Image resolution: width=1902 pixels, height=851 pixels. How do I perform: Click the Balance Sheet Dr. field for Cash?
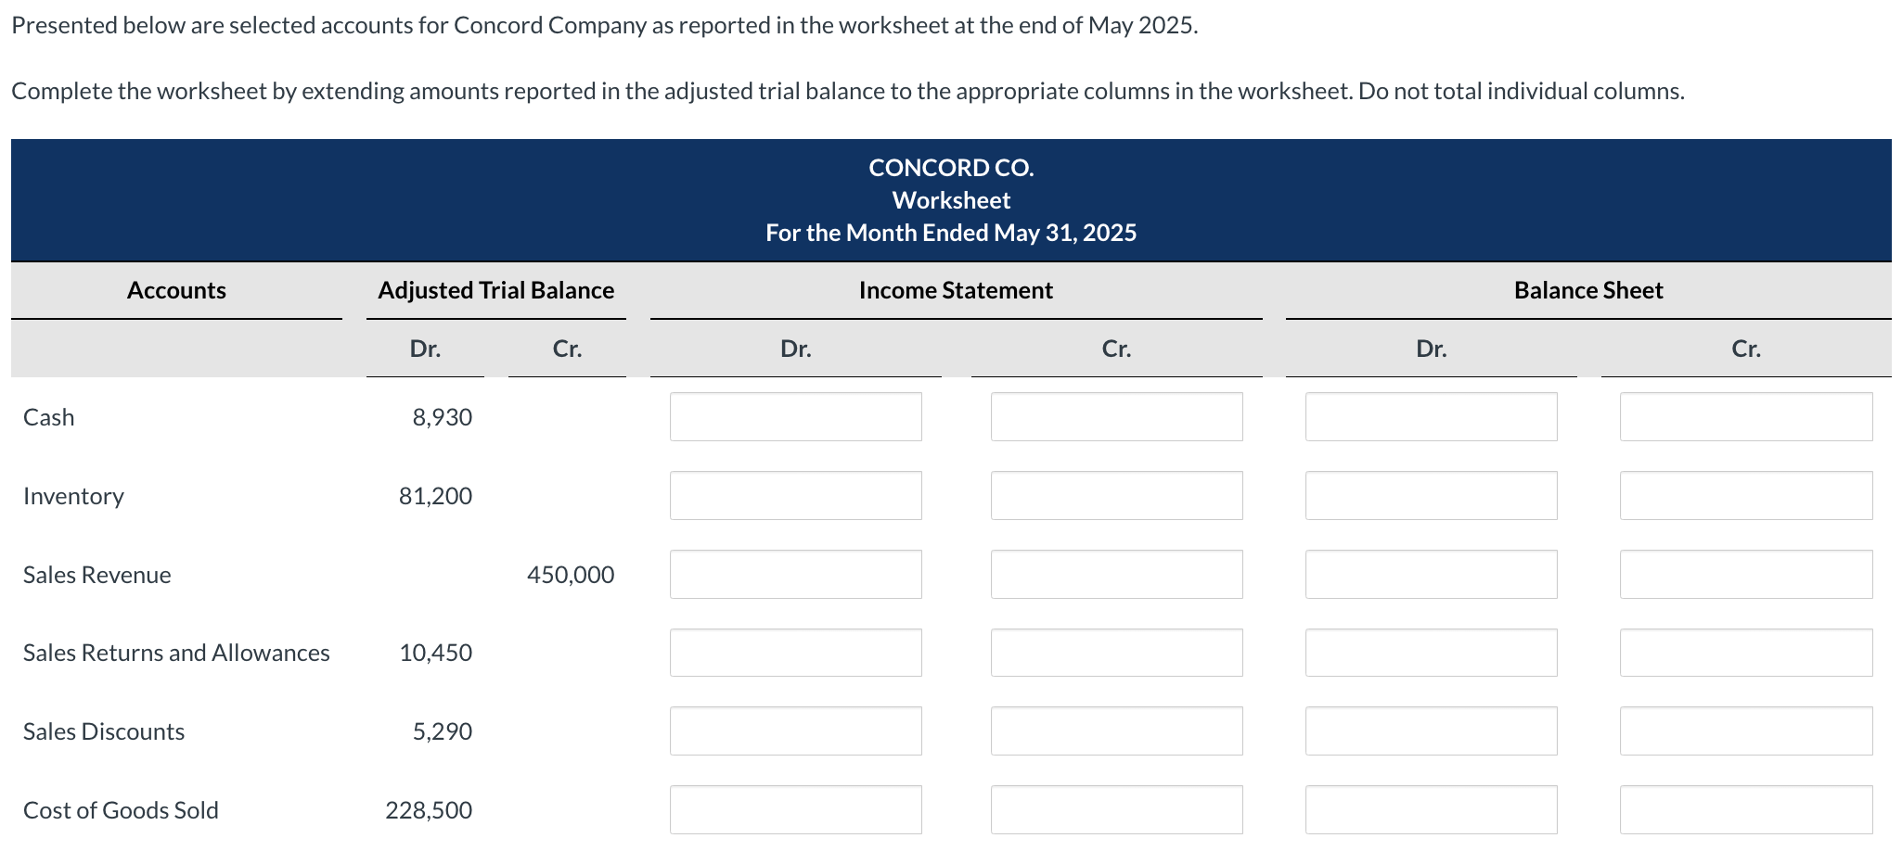pos(1431,416)
